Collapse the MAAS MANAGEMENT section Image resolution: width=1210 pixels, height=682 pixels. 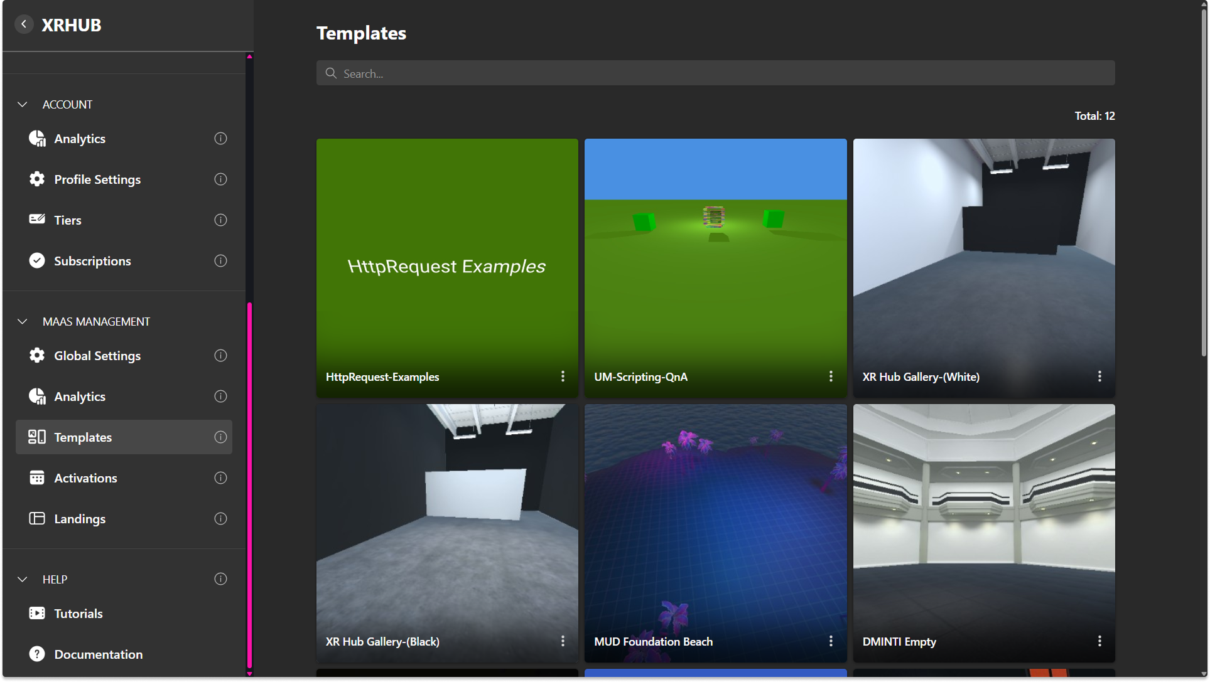pyautogui.click(x=23, y=321)
